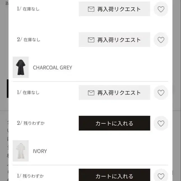Click envelope icon in Charcoal Grey restock button
This screenshot has width=181, height=181.
(91, 93)
